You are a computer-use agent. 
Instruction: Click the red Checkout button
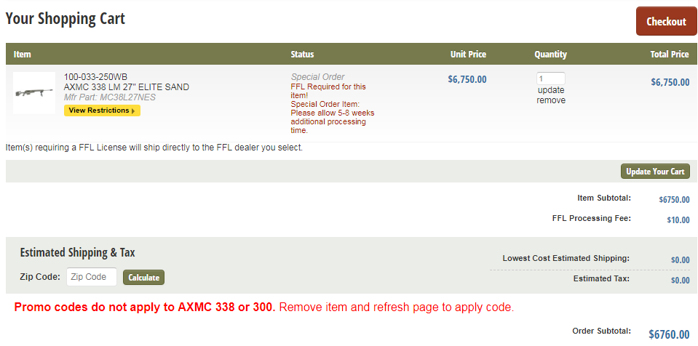click(667, 21)
